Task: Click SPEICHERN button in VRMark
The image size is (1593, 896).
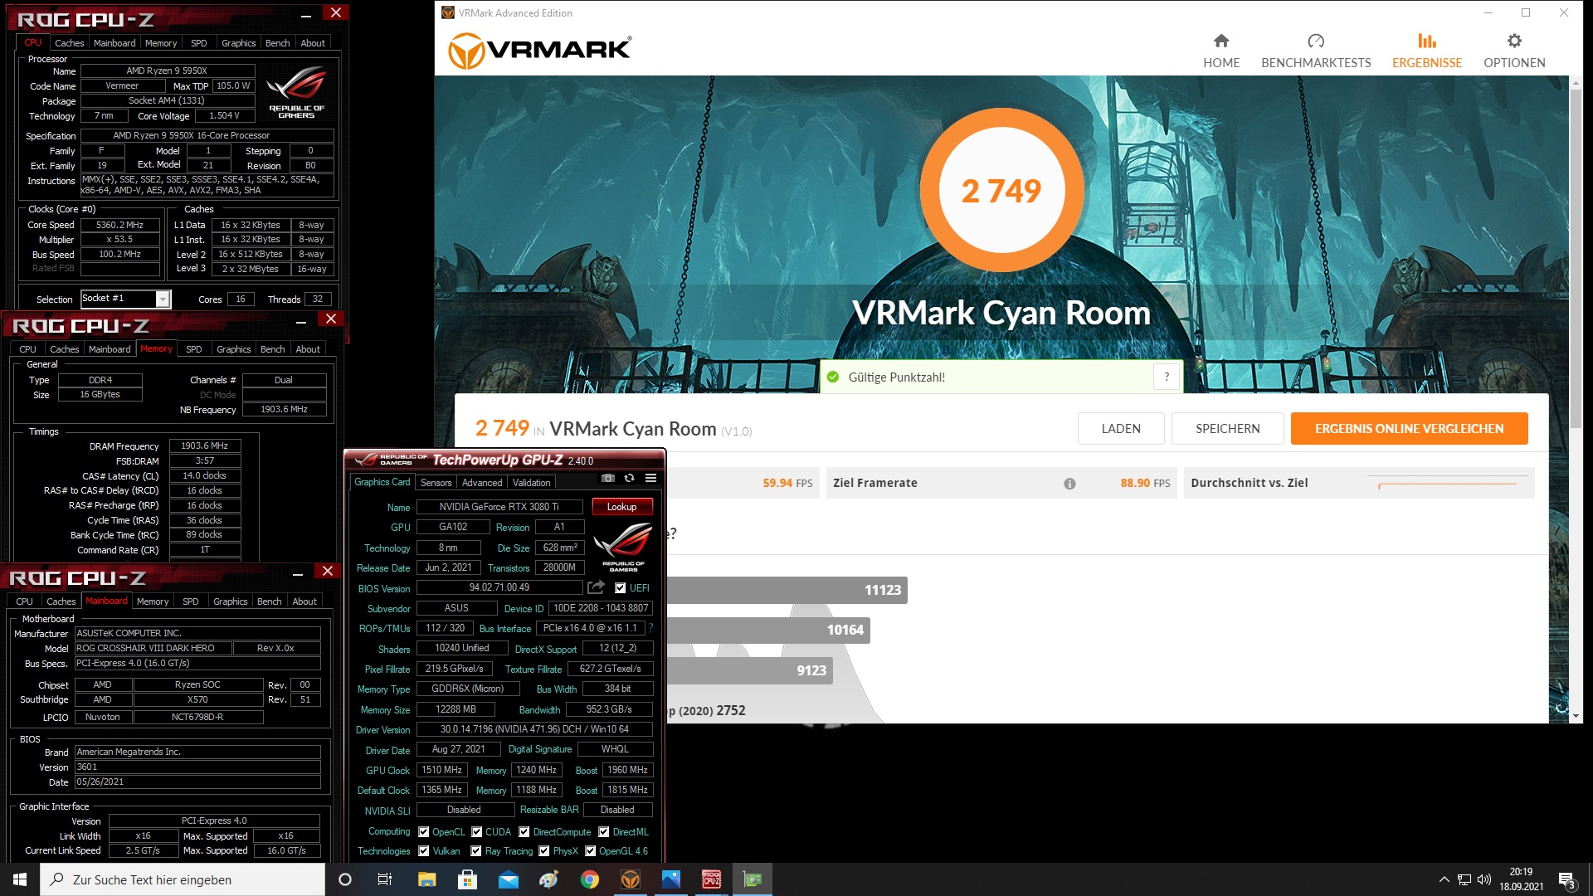Action: (x=1228, y=429)
